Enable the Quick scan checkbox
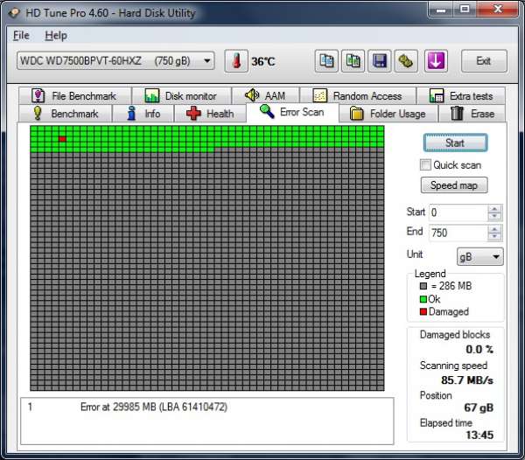This screenshot has width=525, height=460. [x=425, y=165]
